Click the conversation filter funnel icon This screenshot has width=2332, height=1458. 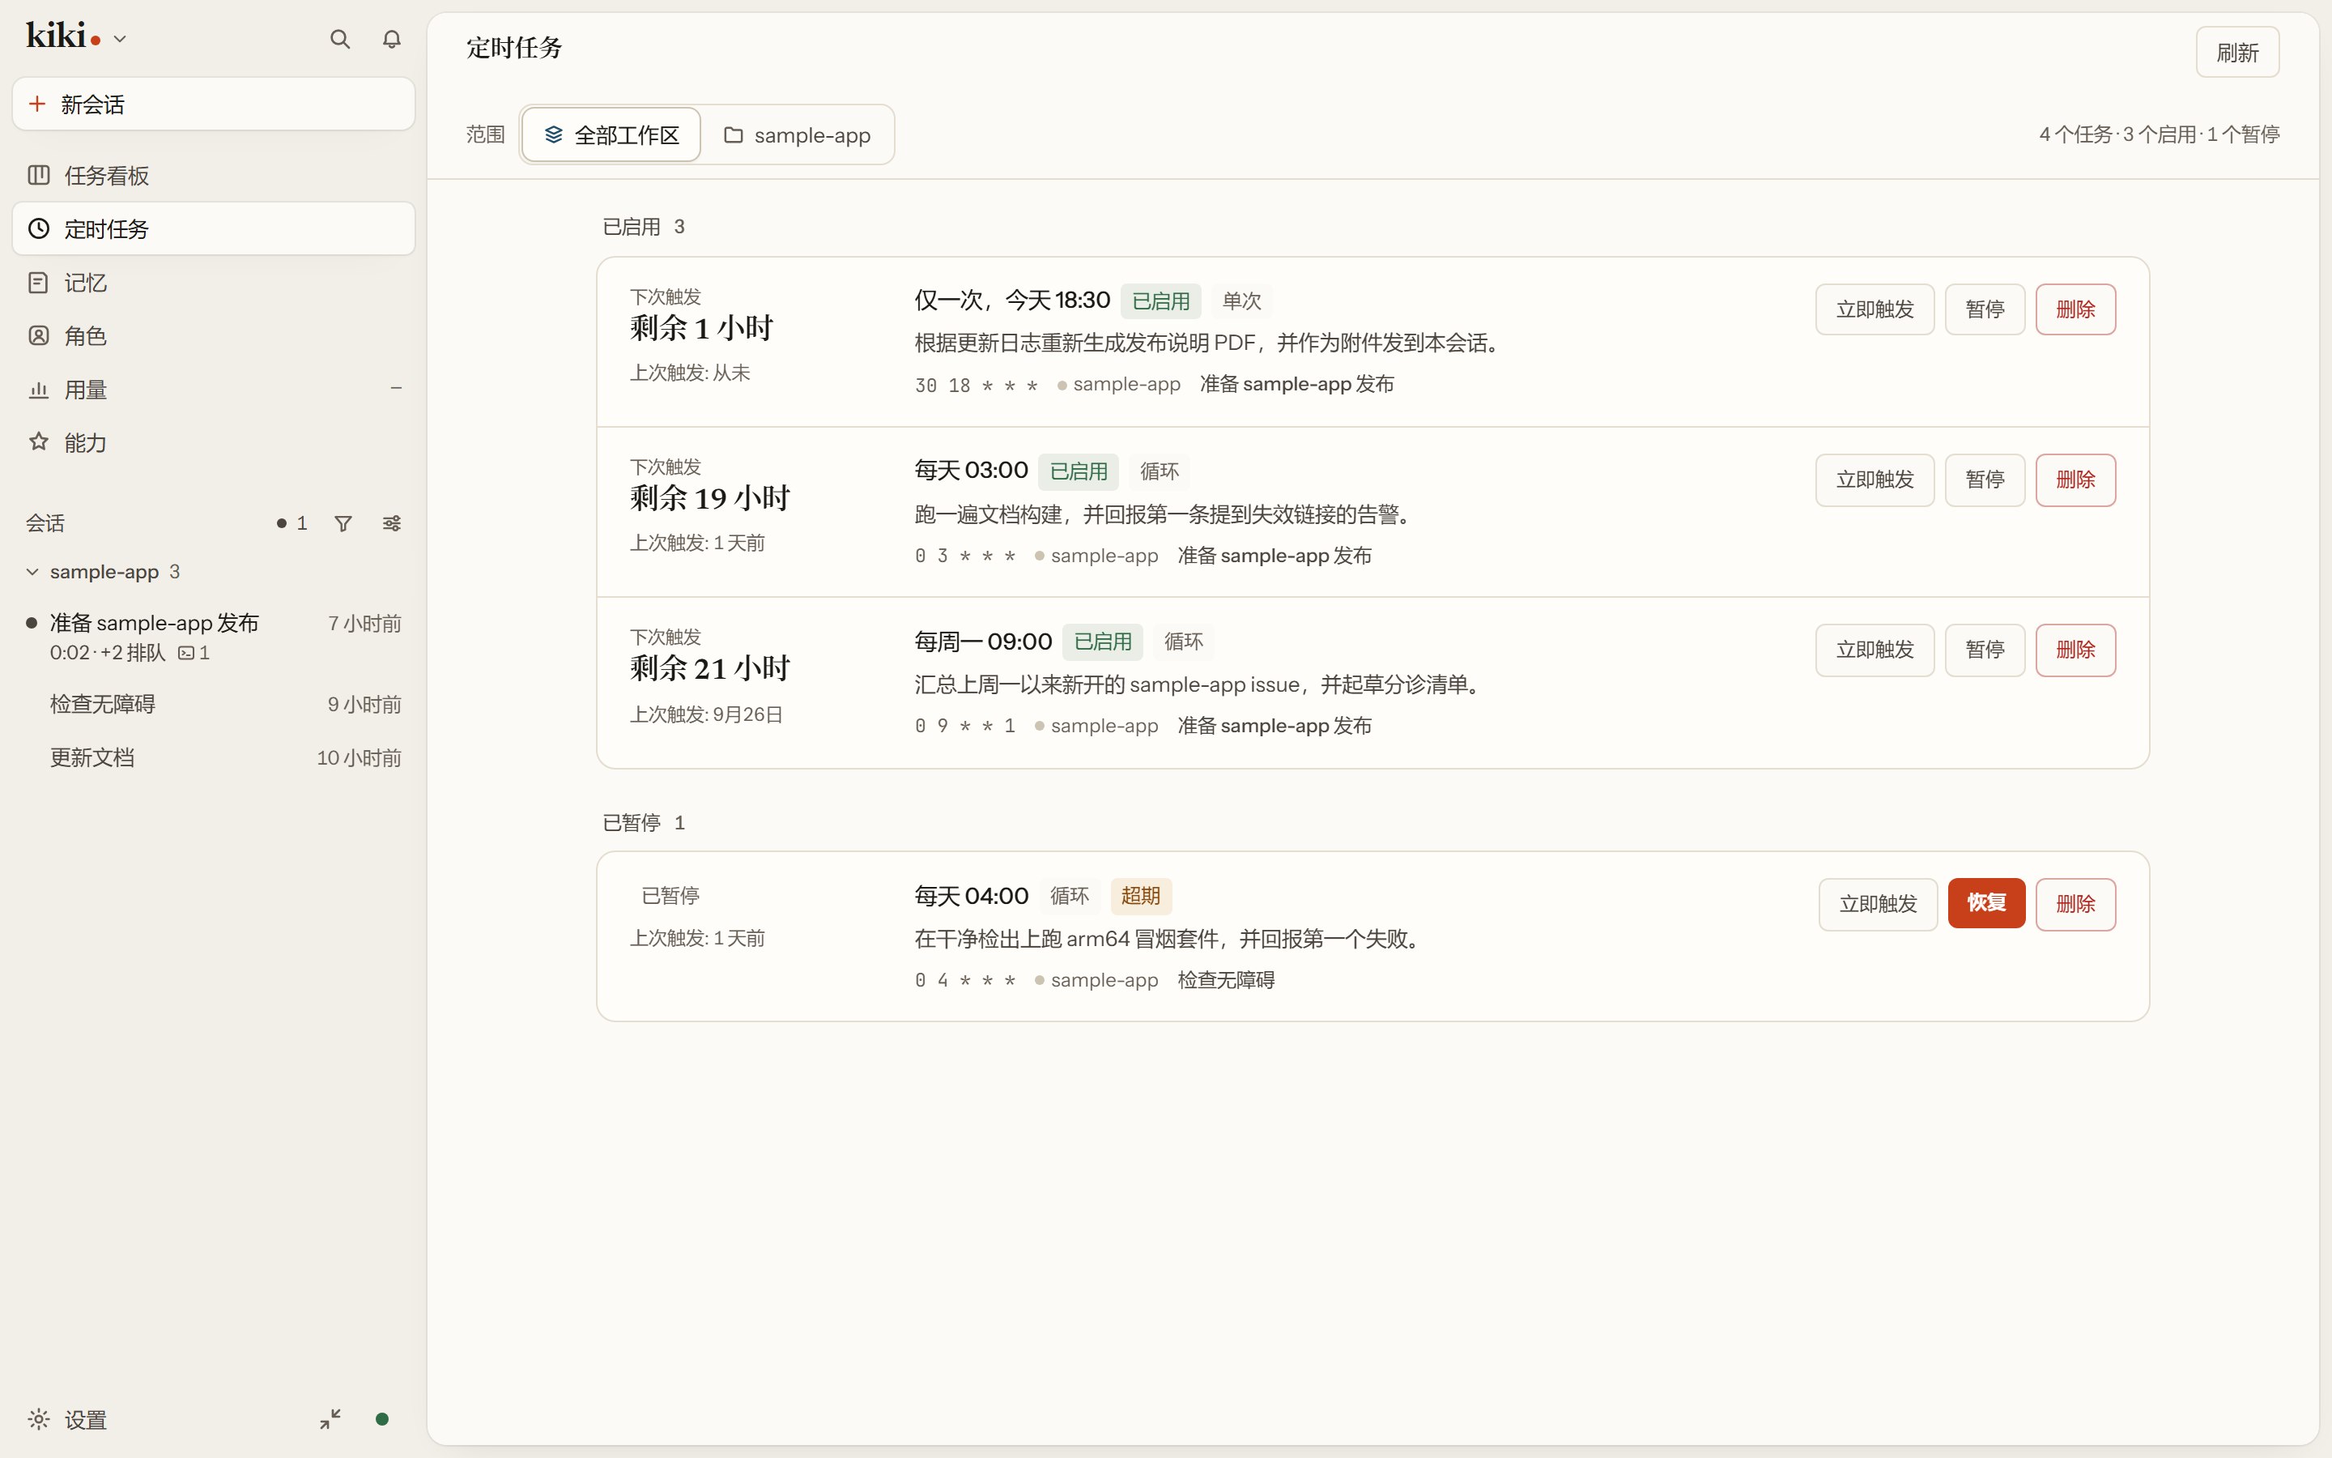(x=343, y=523)
